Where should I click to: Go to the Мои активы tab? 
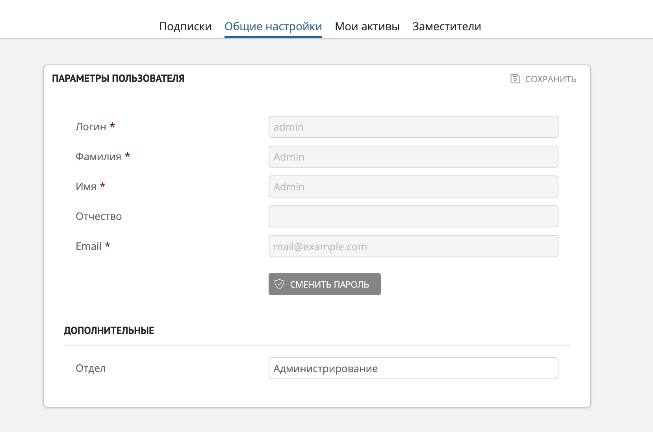tap(367, 26)
